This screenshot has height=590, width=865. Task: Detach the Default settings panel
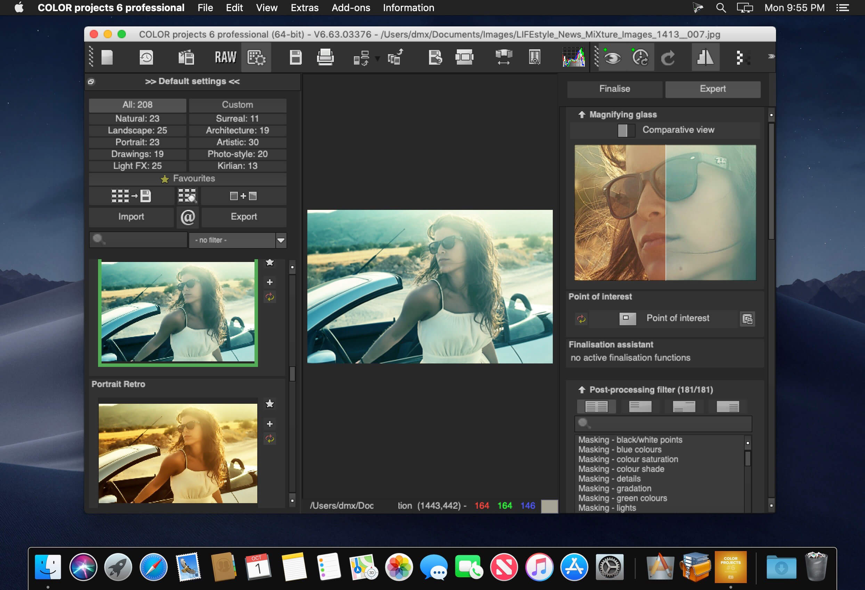tap(91, 81)
